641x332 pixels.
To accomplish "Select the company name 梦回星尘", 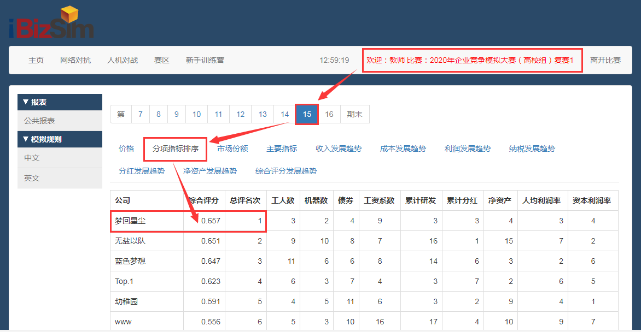I will pyautogui.click(x=130, y=221).
